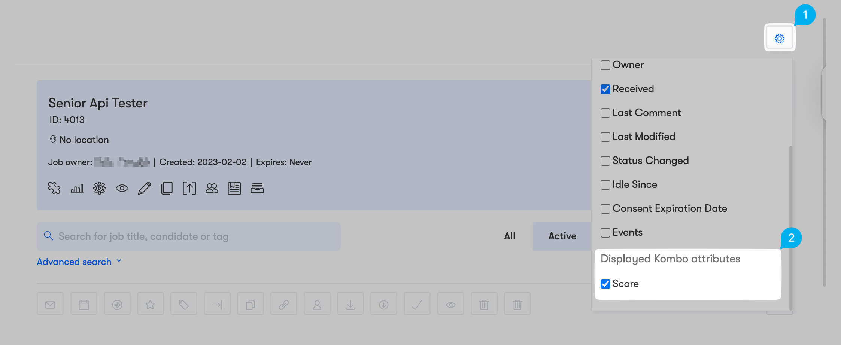Check the Consent Expiration Date option
Viewport: 841px width, 345px height.
pos(605,209)
